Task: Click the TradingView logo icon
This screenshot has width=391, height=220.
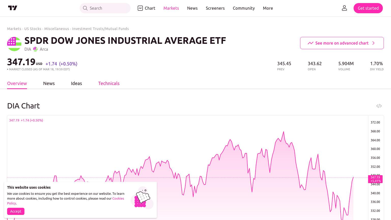Action: [12, 8]
